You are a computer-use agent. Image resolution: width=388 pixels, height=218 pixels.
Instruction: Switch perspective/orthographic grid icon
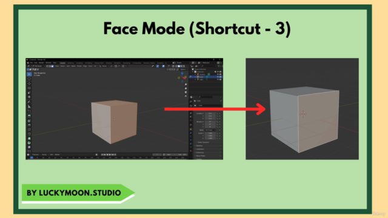[x=186, y=96]
